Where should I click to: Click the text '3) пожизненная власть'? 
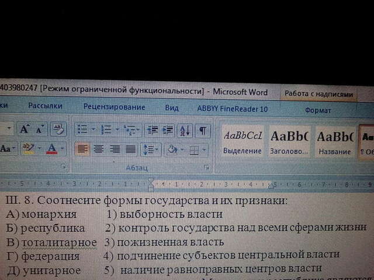point(164,242)
